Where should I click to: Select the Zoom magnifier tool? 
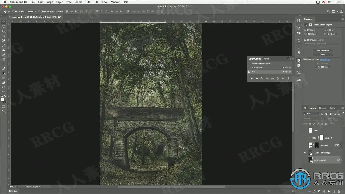[x=4, y=87]
